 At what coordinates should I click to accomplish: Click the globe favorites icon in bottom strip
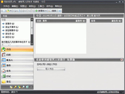[19, 87]
